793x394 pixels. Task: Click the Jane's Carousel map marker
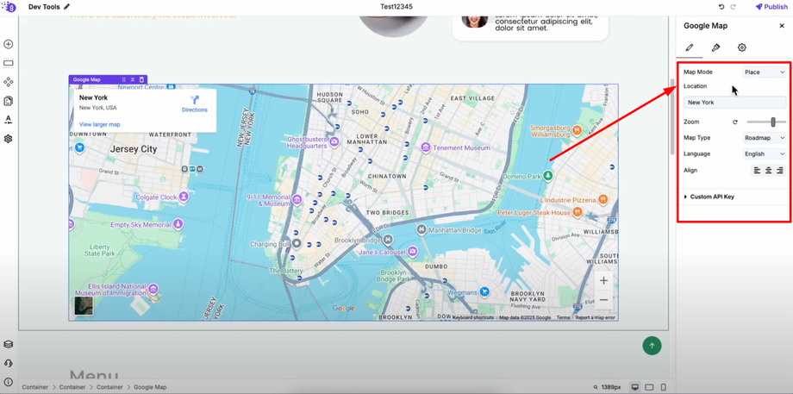[413, 252]
